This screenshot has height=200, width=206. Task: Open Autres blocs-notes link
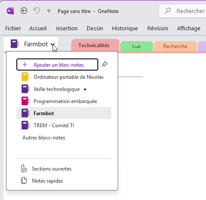coord(44,138)
